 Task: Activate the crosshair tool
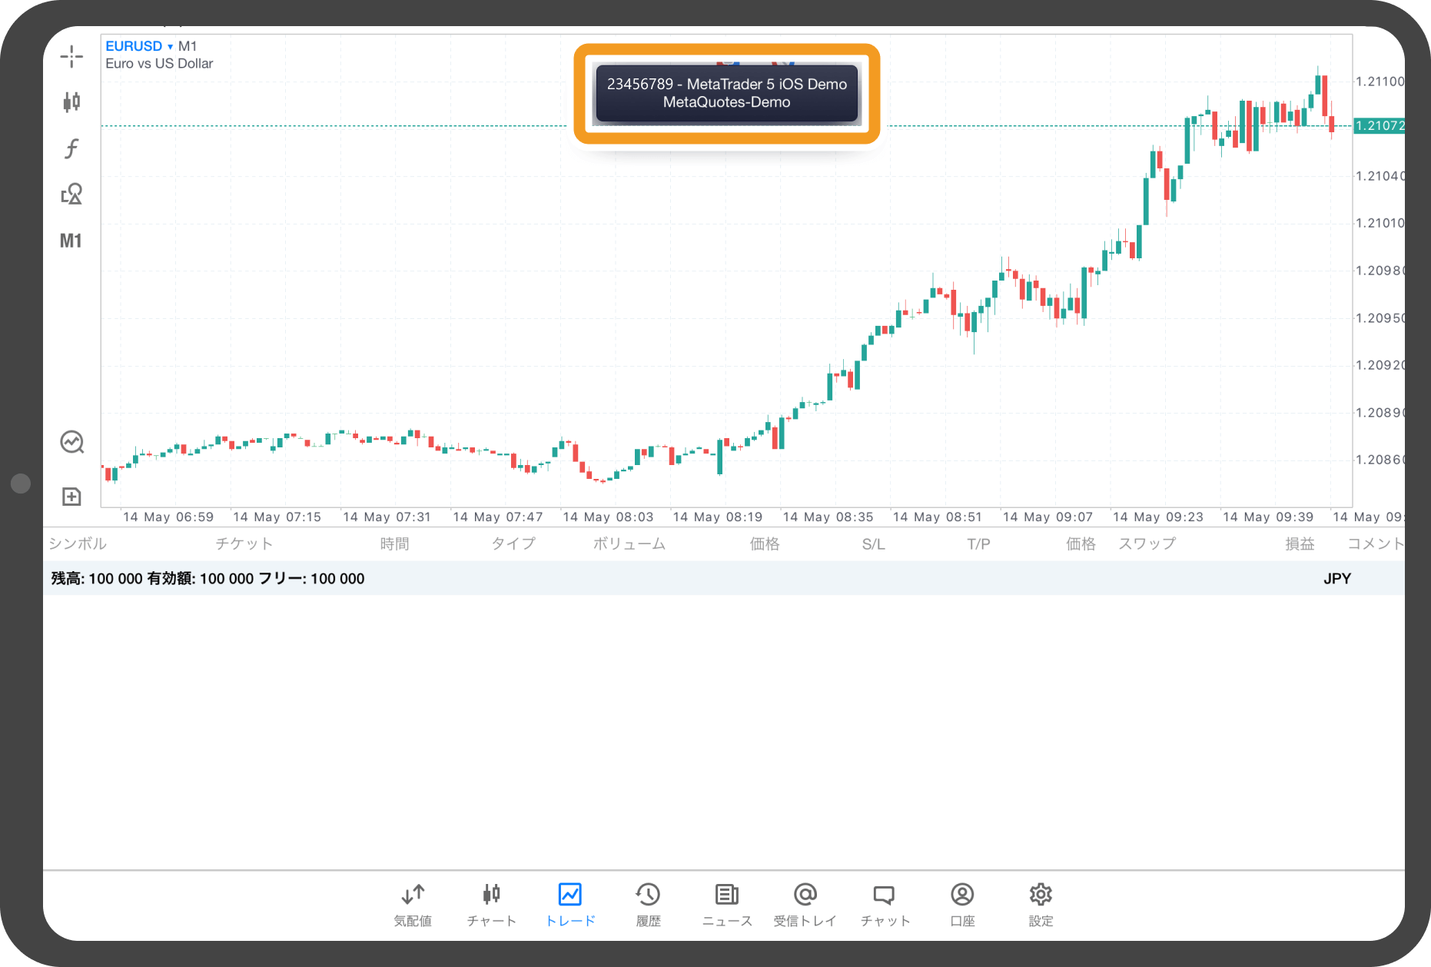point(71,56)
